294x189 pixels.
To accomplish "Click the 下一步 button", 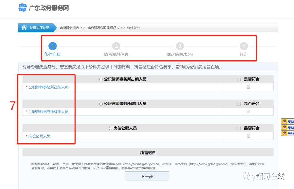I will [147, 176].
